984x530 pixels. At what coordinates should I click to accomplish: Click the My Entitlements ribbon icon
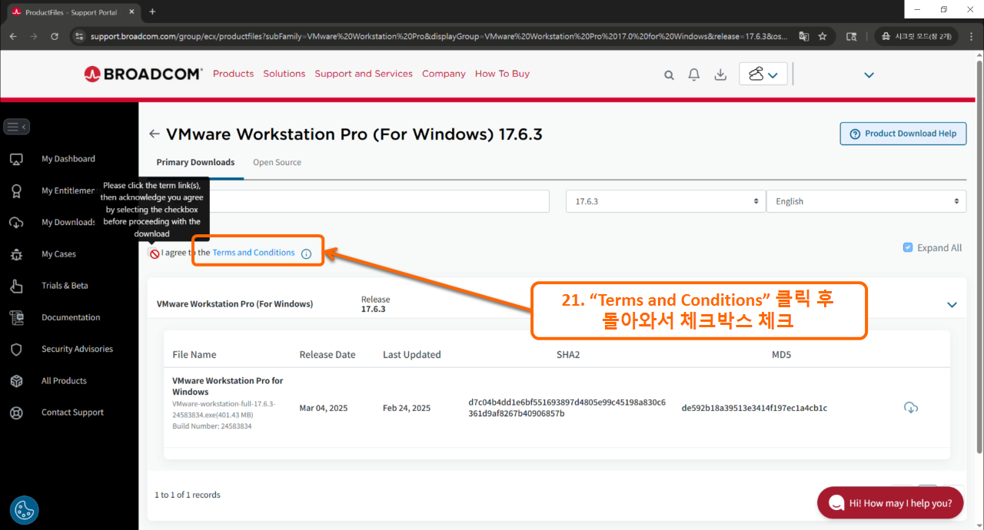(x=16, y=190)
